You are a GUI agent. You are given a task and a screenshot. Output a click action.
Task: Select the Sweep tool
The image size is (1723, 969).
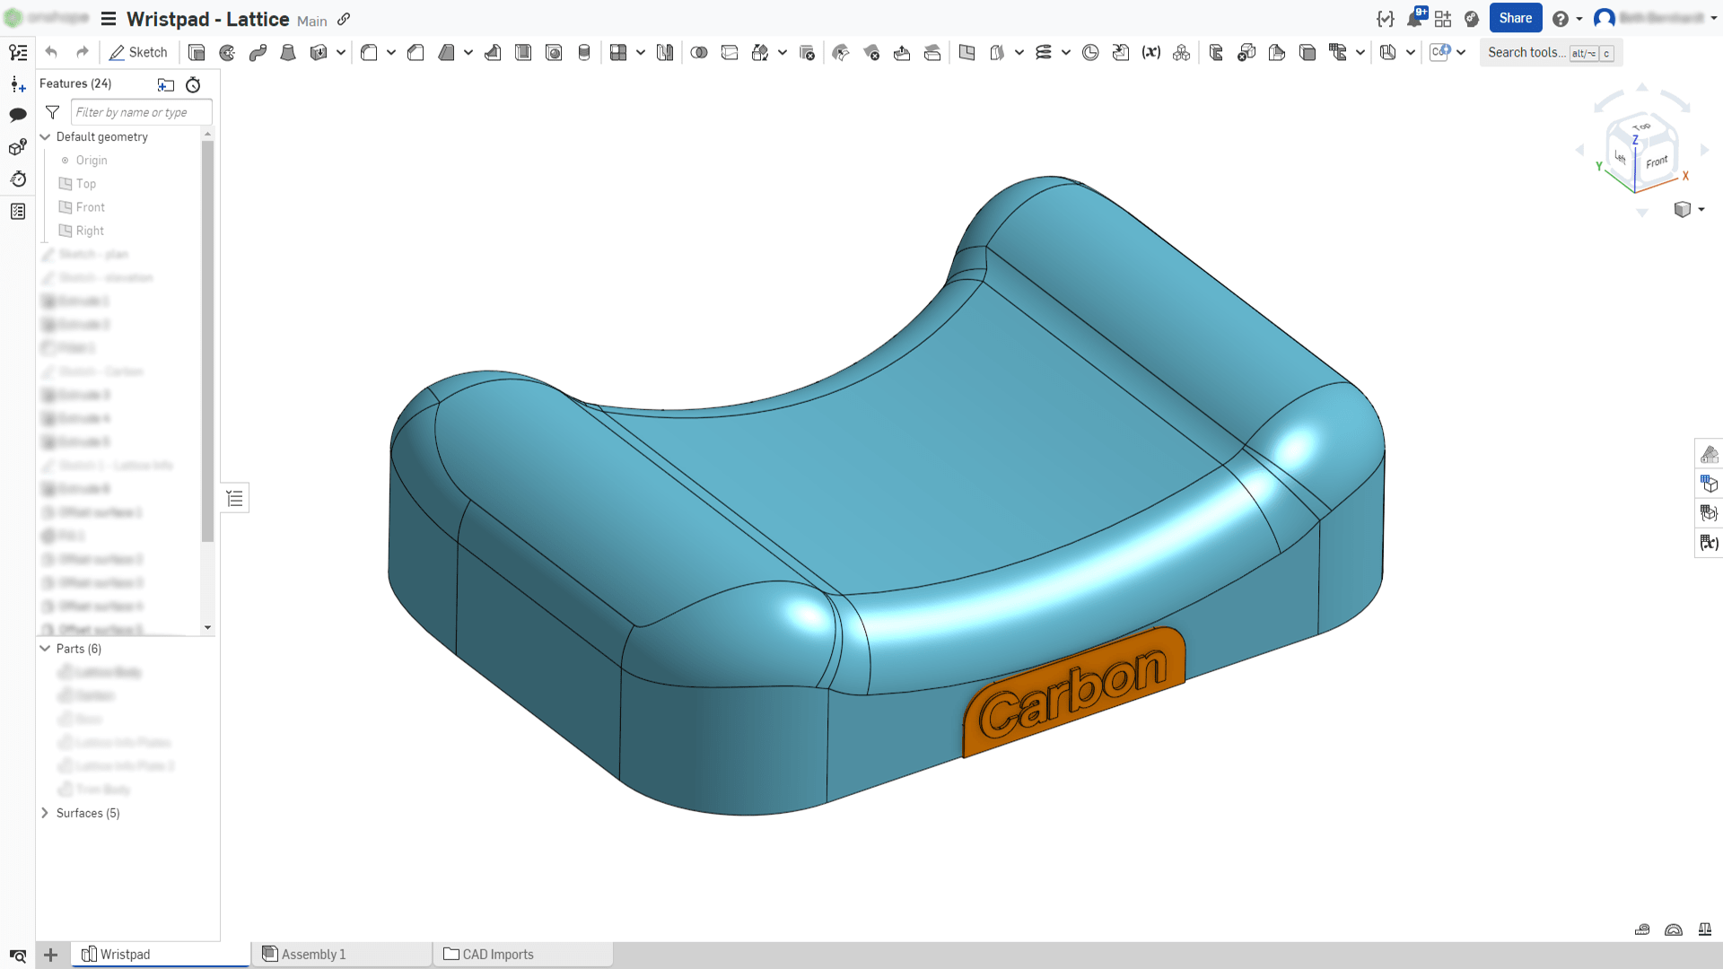click(258, 53)
